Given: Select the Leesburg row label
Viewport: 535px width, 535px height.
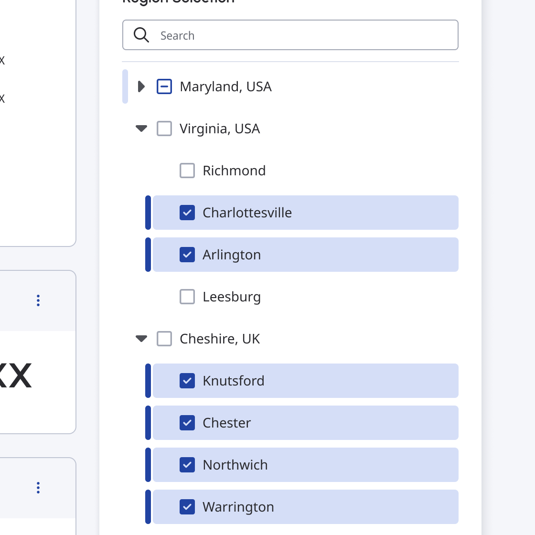Looking at the screenshot, I should pos(232,297).
